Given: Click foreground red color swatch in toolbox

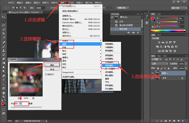Looking at the screenshot, I should 3,103.
